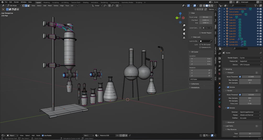Toggle camera view icon in viewport
The image size is (263, 140).
pyautogui.click(x=184, y=34)
